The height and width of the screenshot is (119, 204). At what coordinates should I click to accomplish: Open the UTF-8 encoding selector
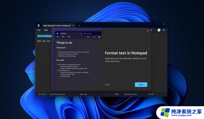[151, 94]
